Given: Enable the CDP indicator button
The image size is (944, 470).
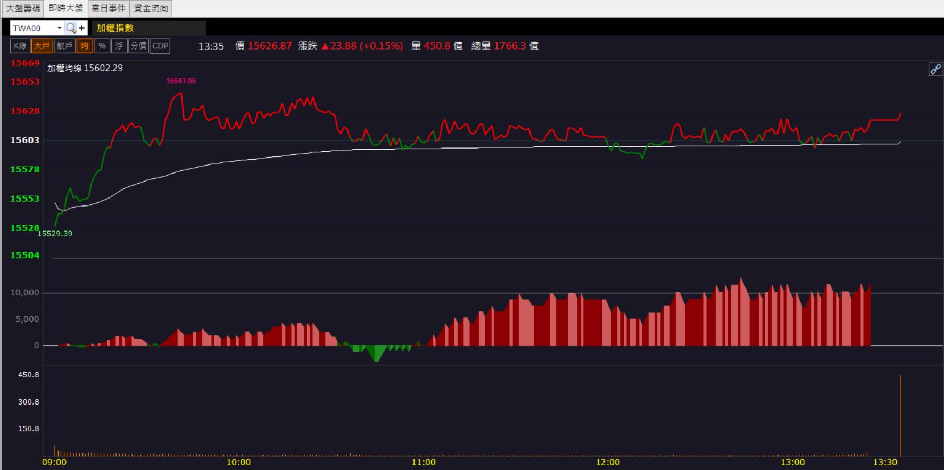Looking at the screenshot, I should [x=160, y=46].
